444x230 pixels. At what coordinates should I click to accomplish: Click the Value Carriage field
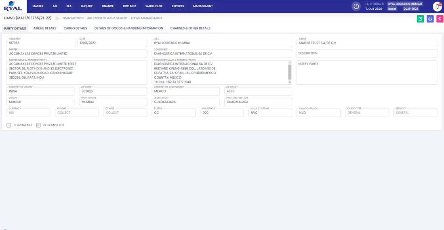pos(319,113)
